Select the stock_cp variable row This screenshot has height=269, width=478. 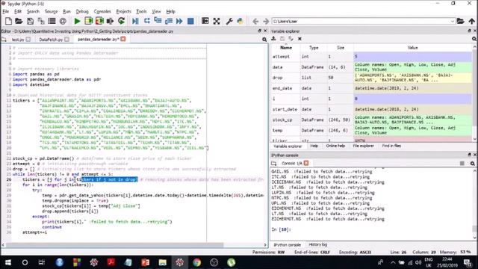tap(372, 120)
